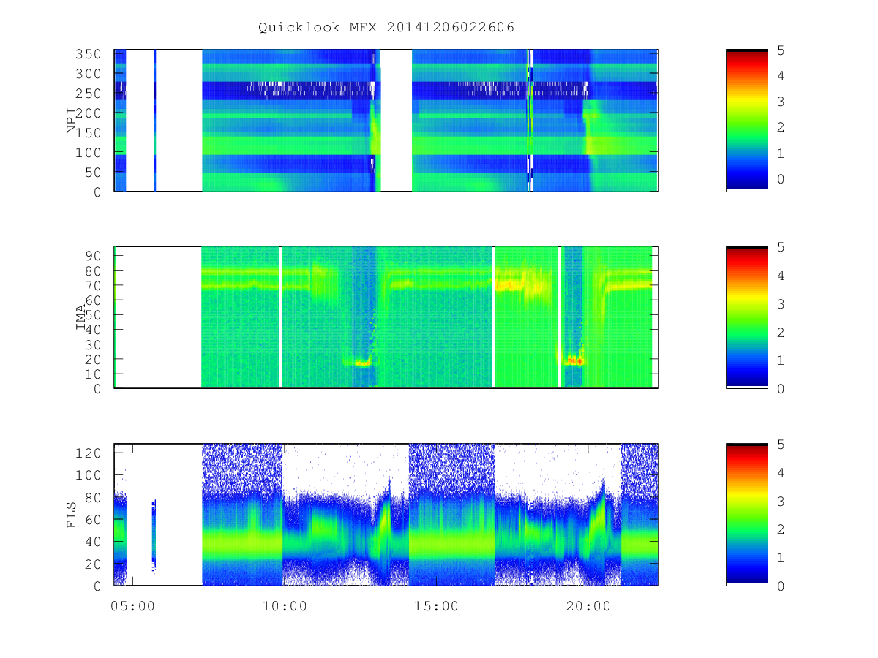Click the 15:00 time axis label

pos(436,606)
